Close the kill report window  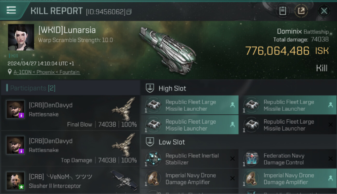pos(324,11)
